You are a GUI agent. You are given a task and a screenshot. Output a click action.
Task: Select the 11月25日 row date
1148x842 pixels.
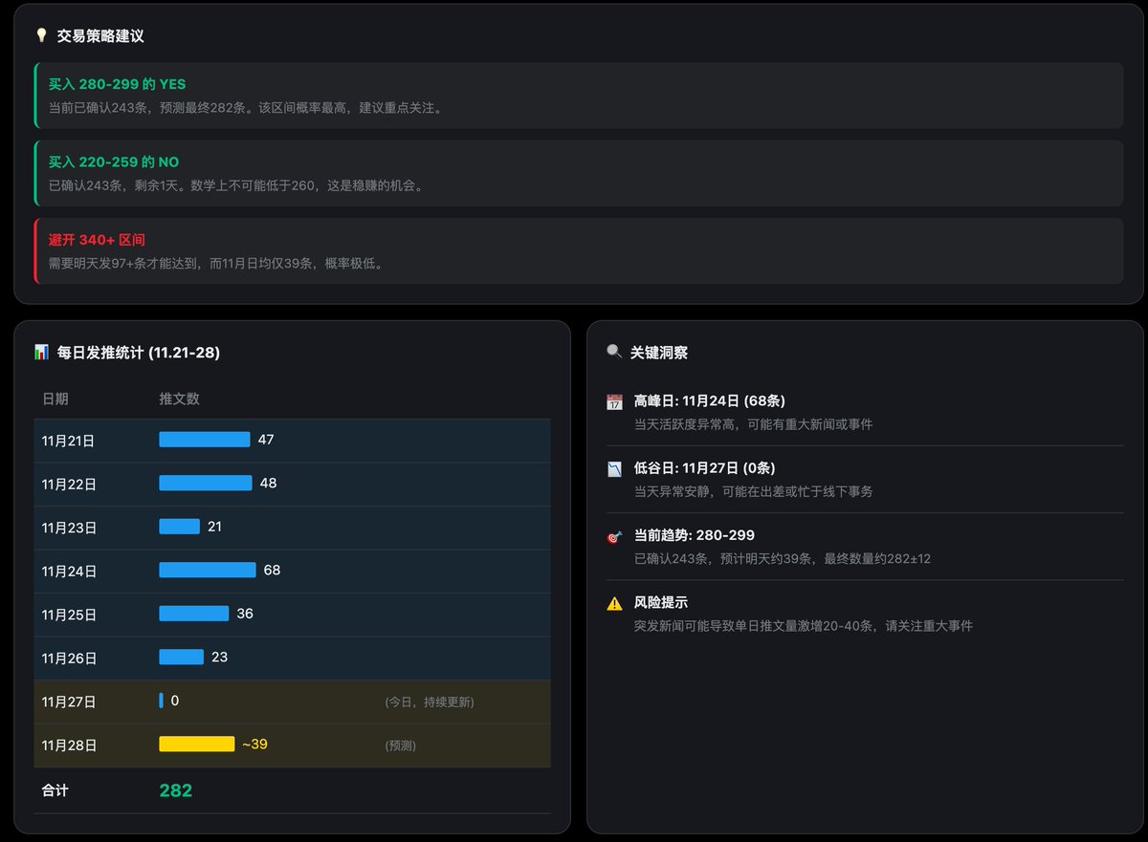69,615
